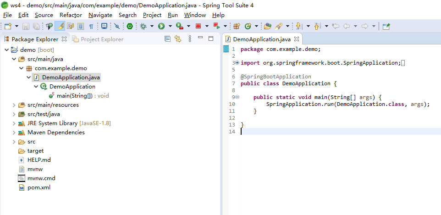Open the Debug configurations dropdown arrow
441x215 pixels.
(x=152, y=27)
